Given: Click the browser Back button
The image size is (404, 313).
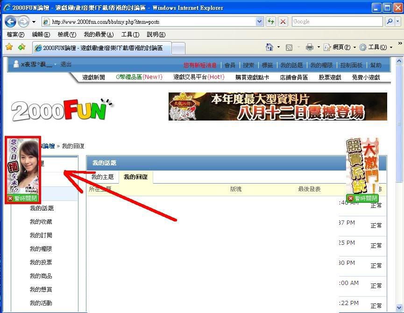Looking at the screenshot, I should pyautogui.click(x=11, y=21).
